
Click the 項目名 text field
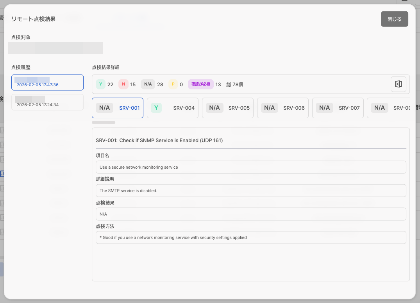point(251,167)
